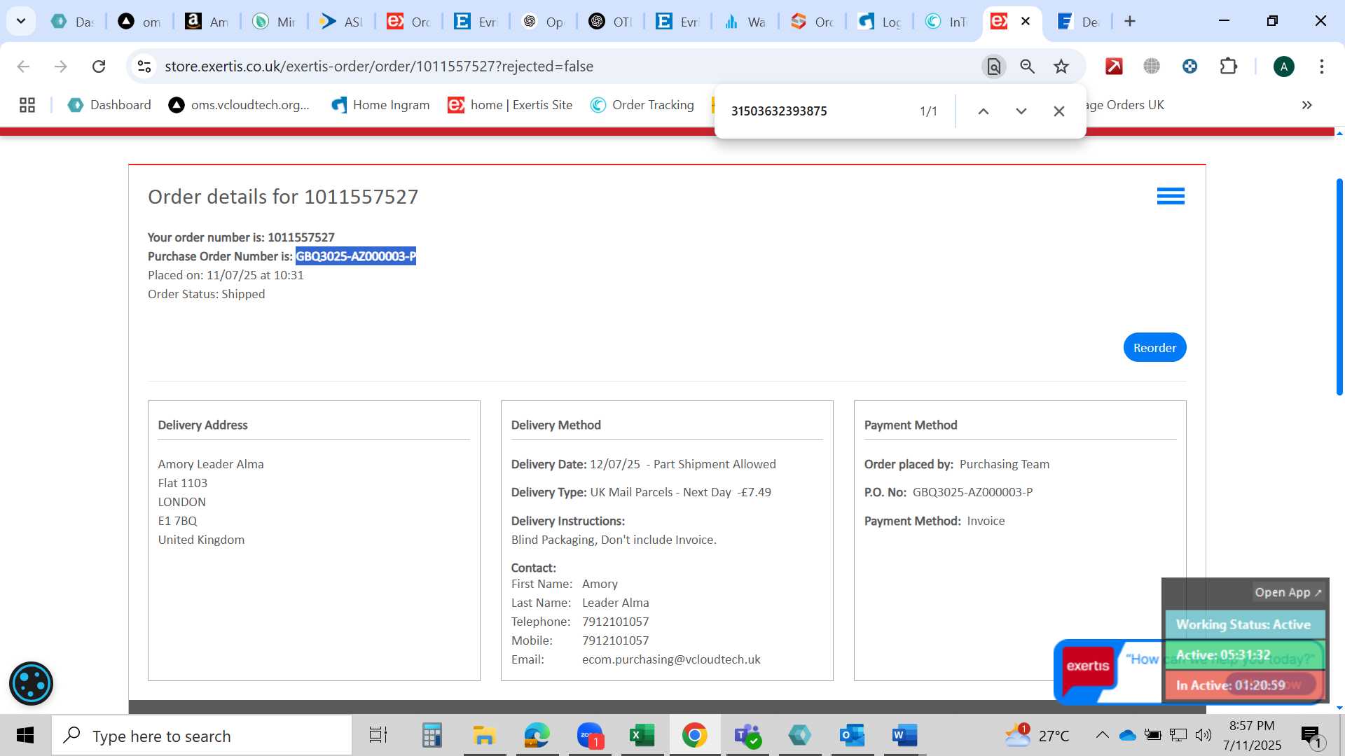Open Windows Start menu
This screenshot has width=1345, height=756.
(x=25, y=736)
